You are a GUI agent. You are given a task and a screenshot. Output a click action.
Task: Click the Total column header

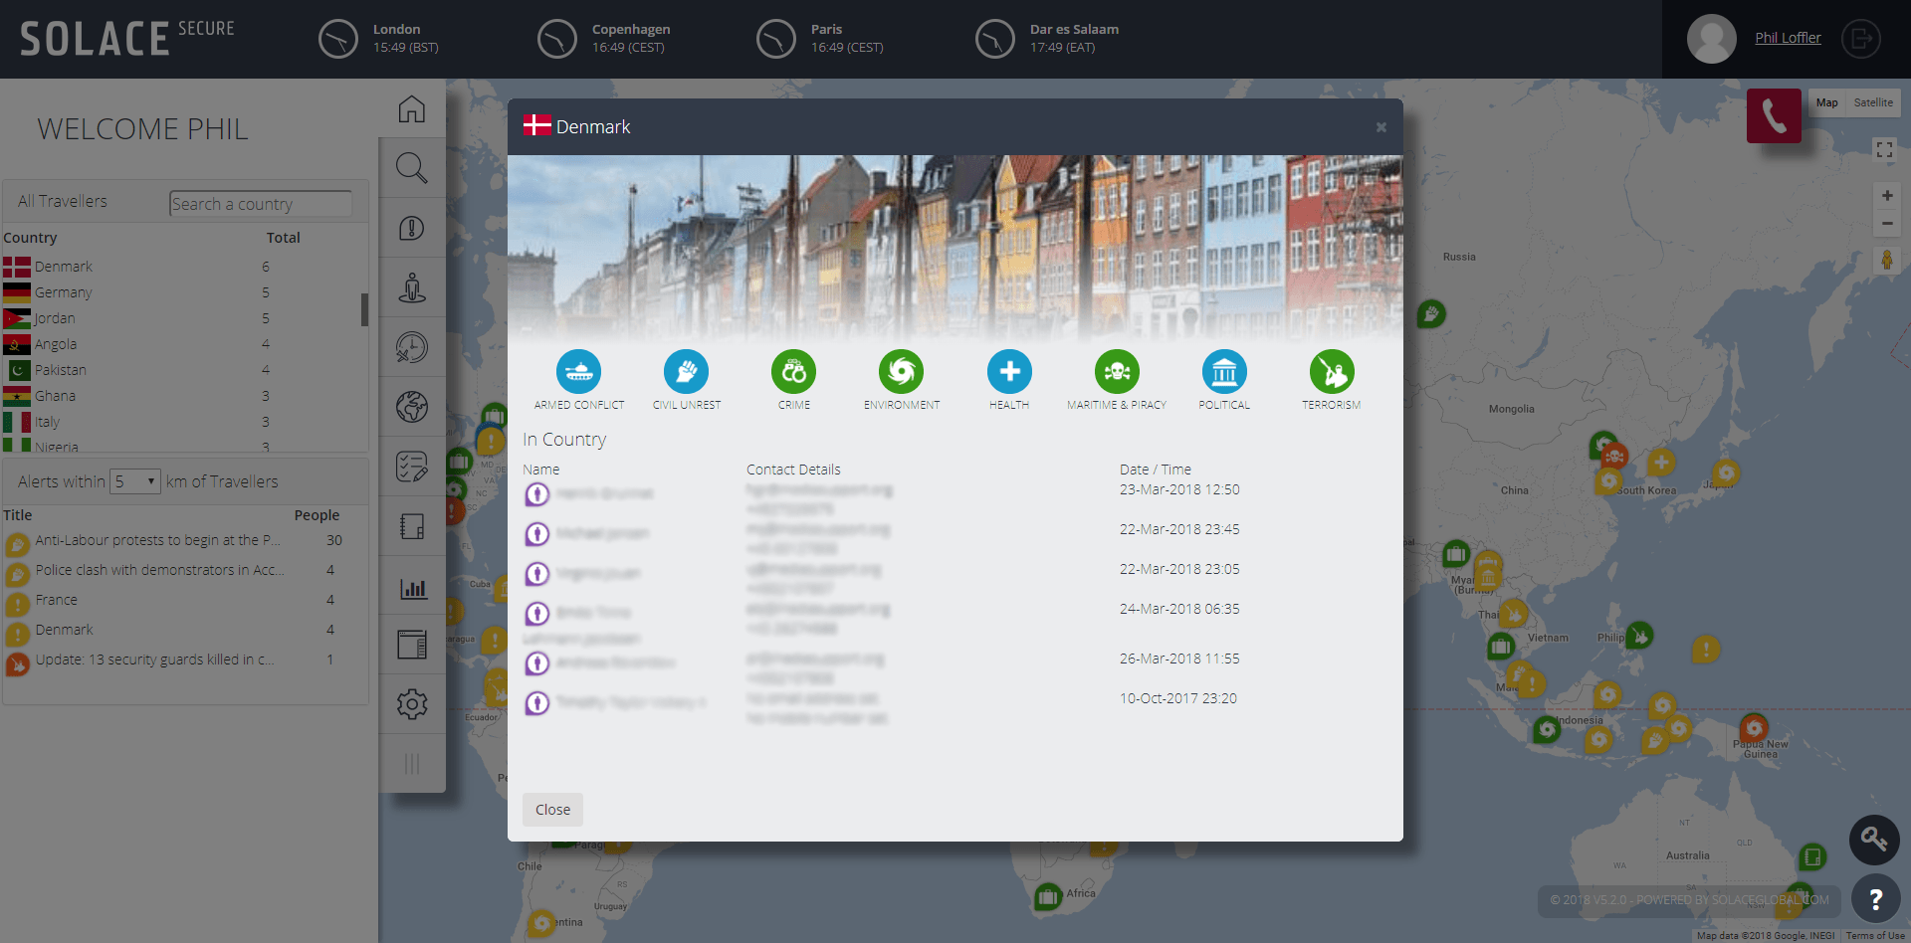(x=283, y=238)
